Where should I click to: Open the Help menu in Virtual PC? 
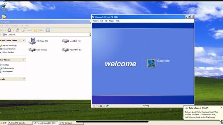(x=118, y=21)
